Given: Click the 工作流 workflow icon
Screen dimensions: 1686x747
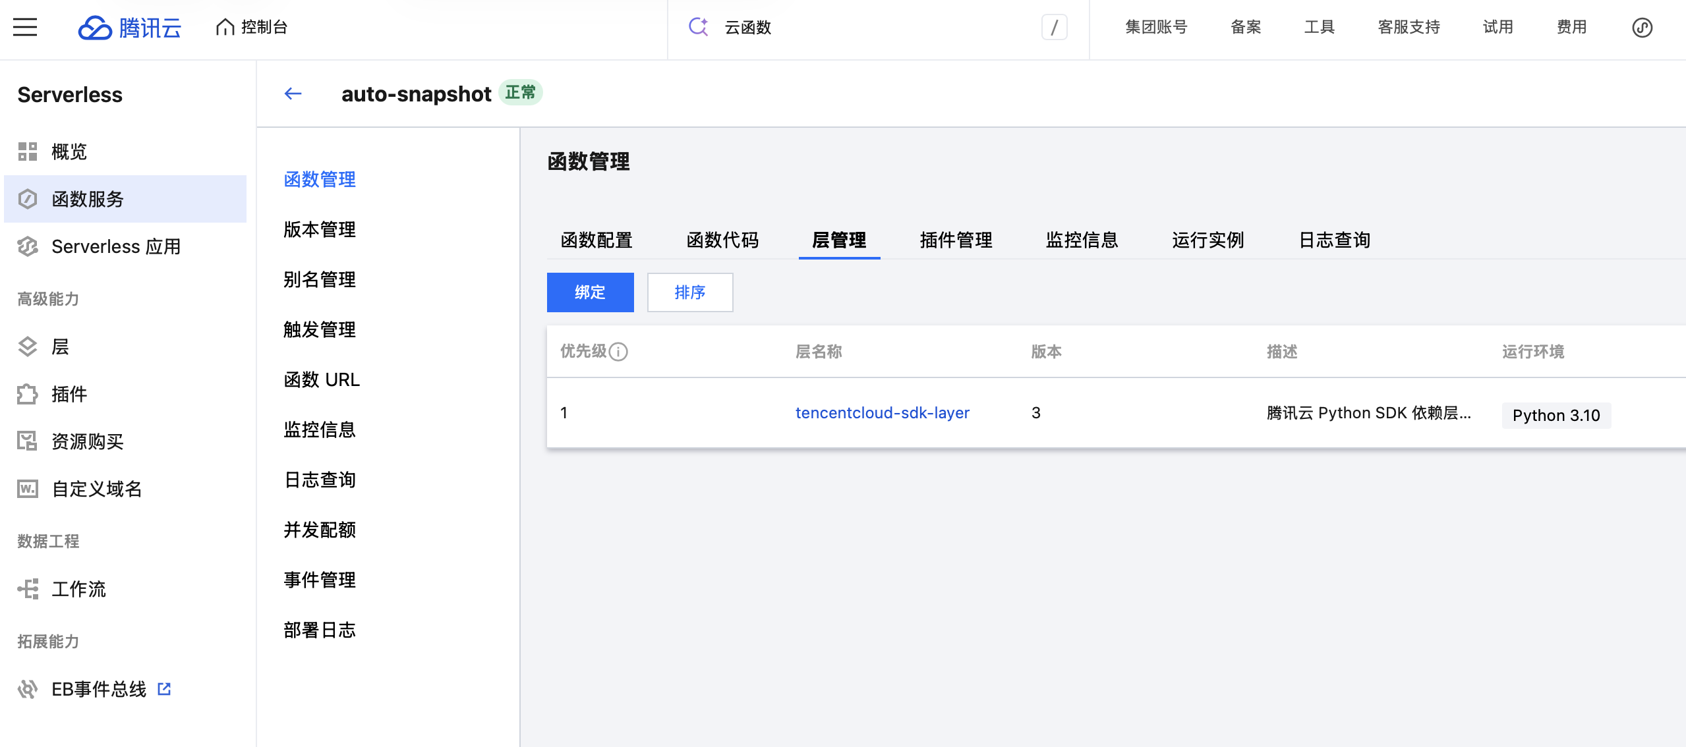Looking at the screenshot, I should [x=27, y=589].
